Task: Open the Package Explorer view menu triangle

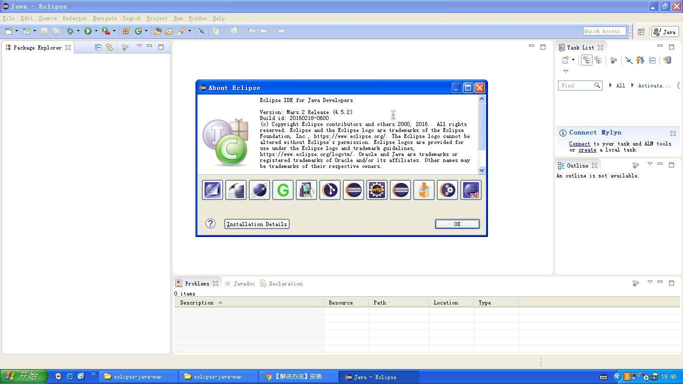Action: tap(139, 46)
